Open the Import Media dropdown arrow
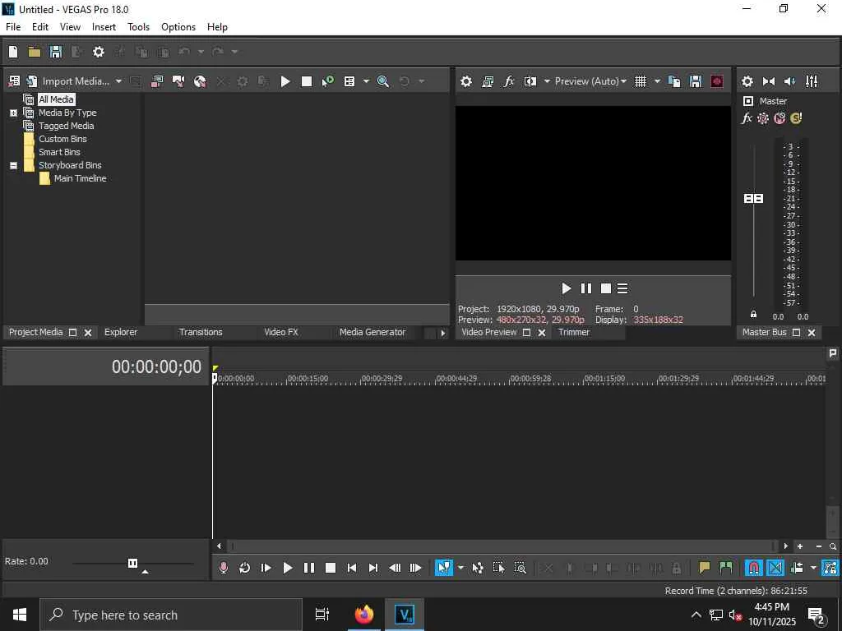The width and height of the screenshot is (842, 631). [x=118, y=81]
